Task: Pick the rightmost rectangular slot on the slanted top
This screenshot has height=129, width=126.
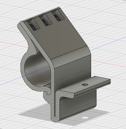Action: (58, 15)
